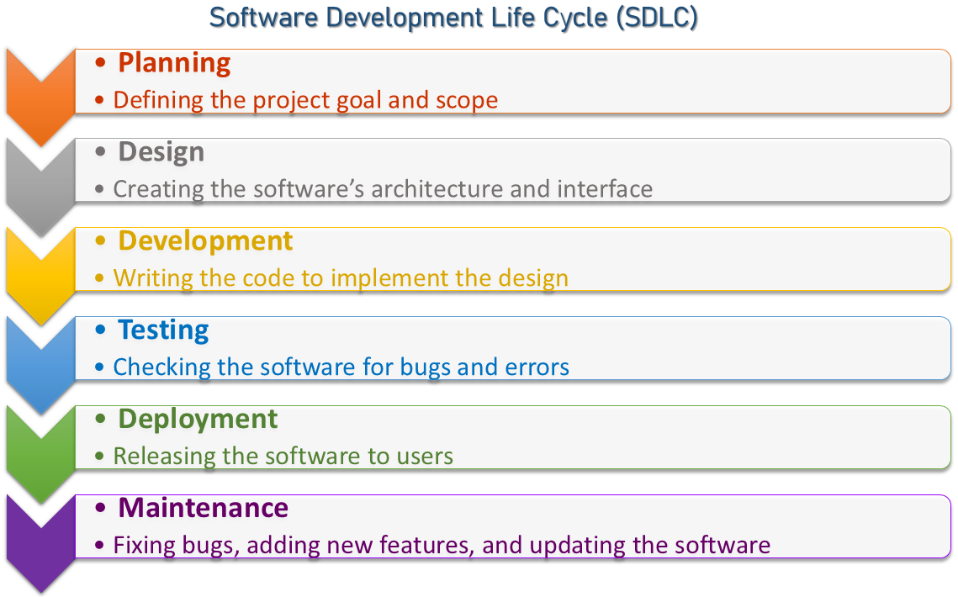Click the Testing heading text
This screenshot has height=597, width=958.
(x=163, y=330)
